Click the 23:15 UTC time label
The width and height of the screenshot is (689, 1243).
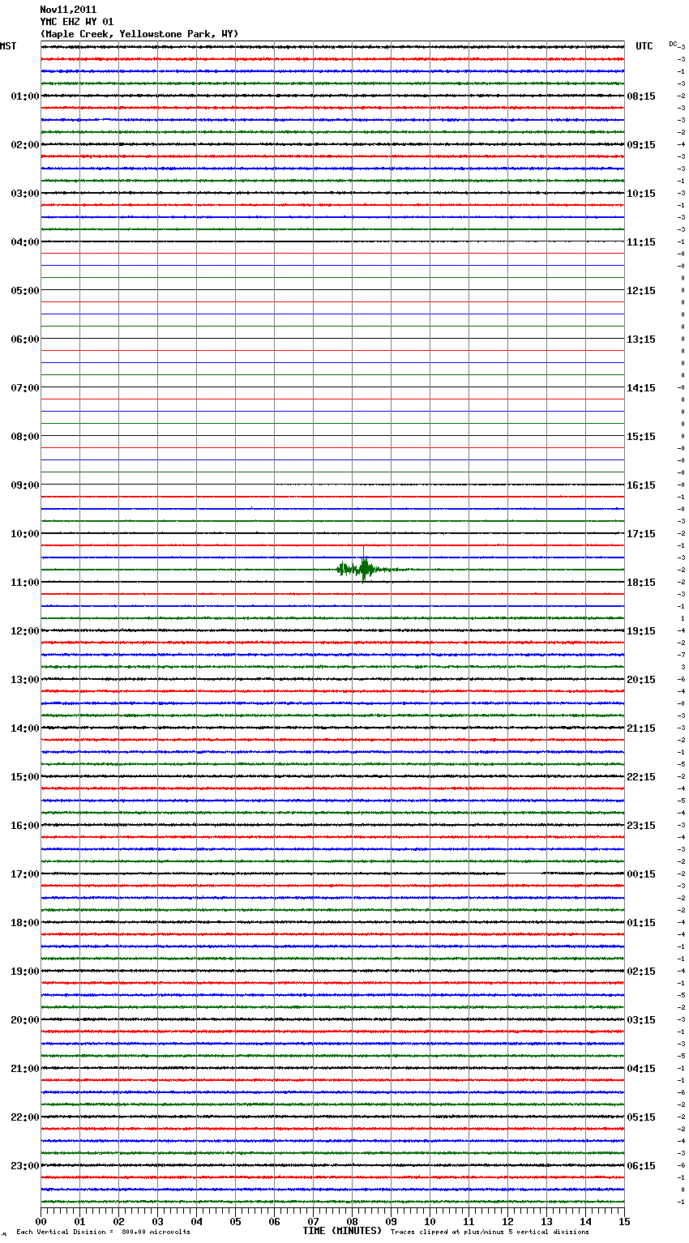tap(641, 826)
